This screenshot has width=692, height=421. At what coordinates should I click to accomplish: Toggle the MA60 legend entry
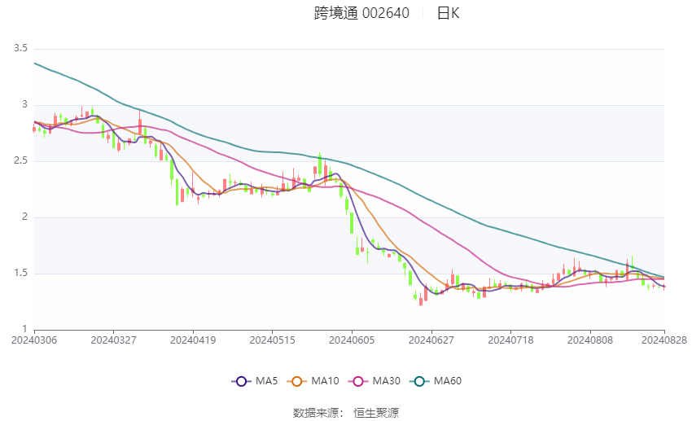tap(436, 381)
